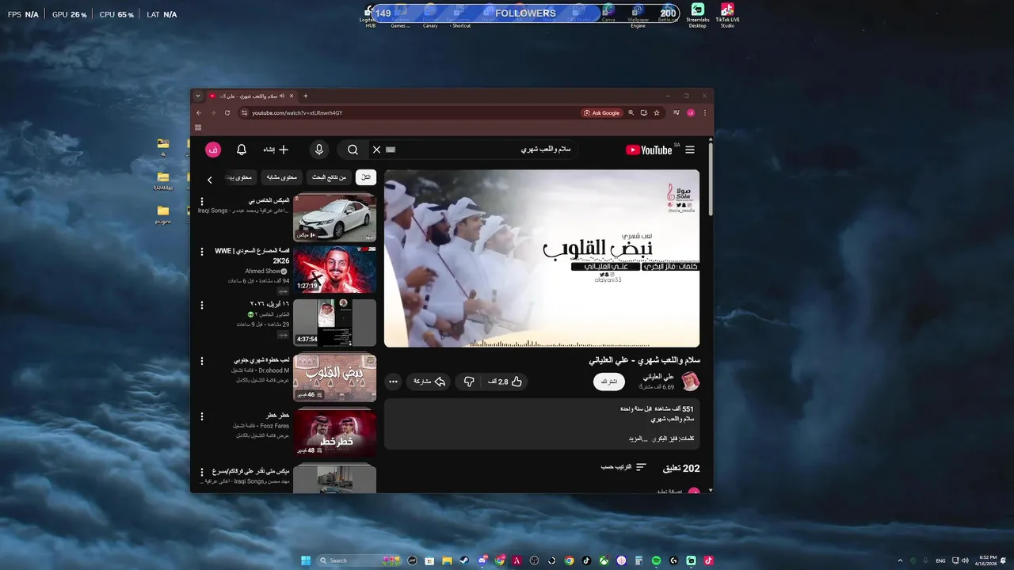The height and width of the screenshot is (570, 1014).
Task: Click the Share arrow button
Action: click(430, 382)
